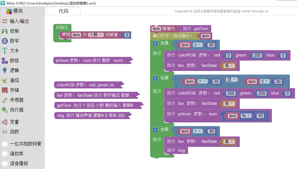Edit the value 20 in tem > 20 comparison

click(x=216, y=82)
